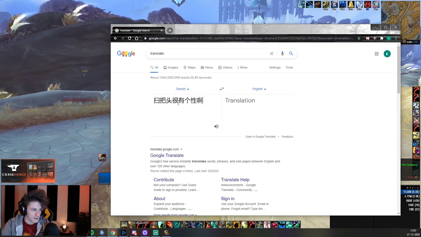Select the 'translate - Google Search' tab

point(138,30)
